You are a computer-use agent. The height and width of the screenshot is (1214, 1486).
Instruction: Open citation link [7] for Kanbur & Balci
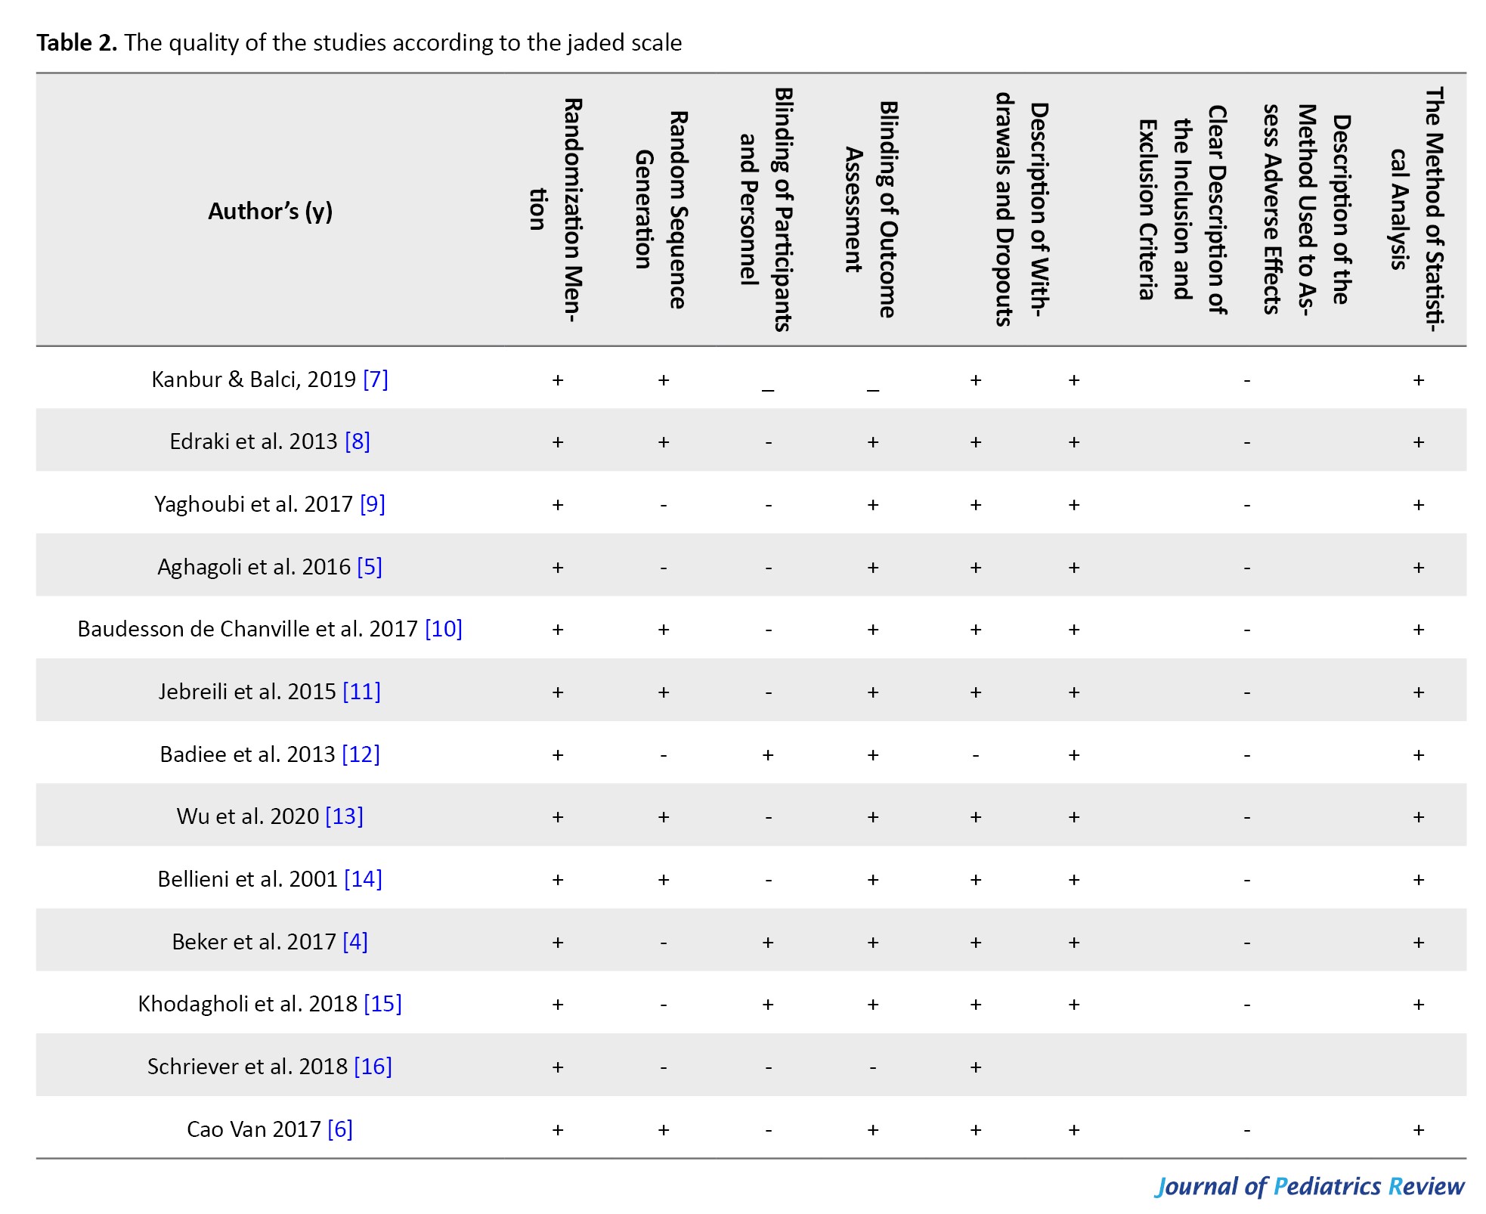pyautogui.click(x=376, y=379)
